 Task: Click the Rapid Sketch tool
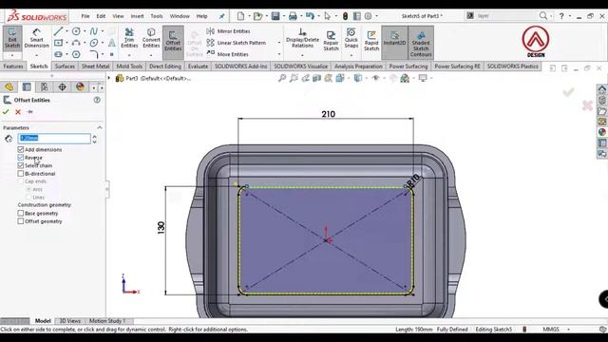pos(371,41)
